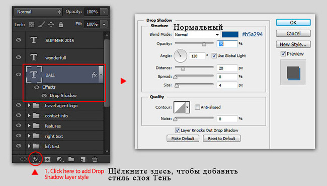Viewport: 327px width, 186px height.
Task: Expand the features group
Action: click(29, 126)
